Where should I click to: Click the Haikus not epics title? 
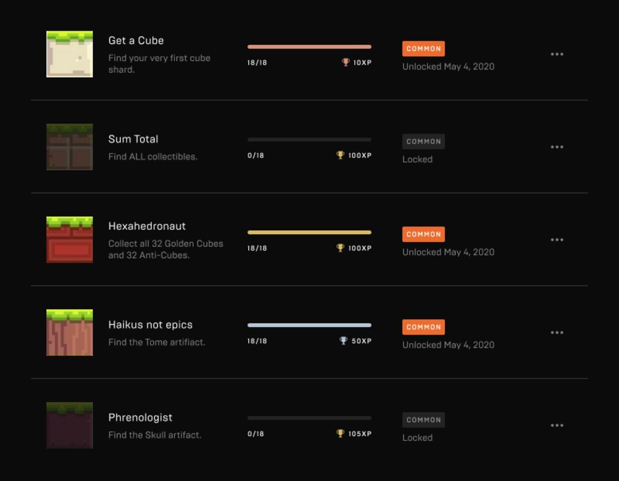point(150,325)
